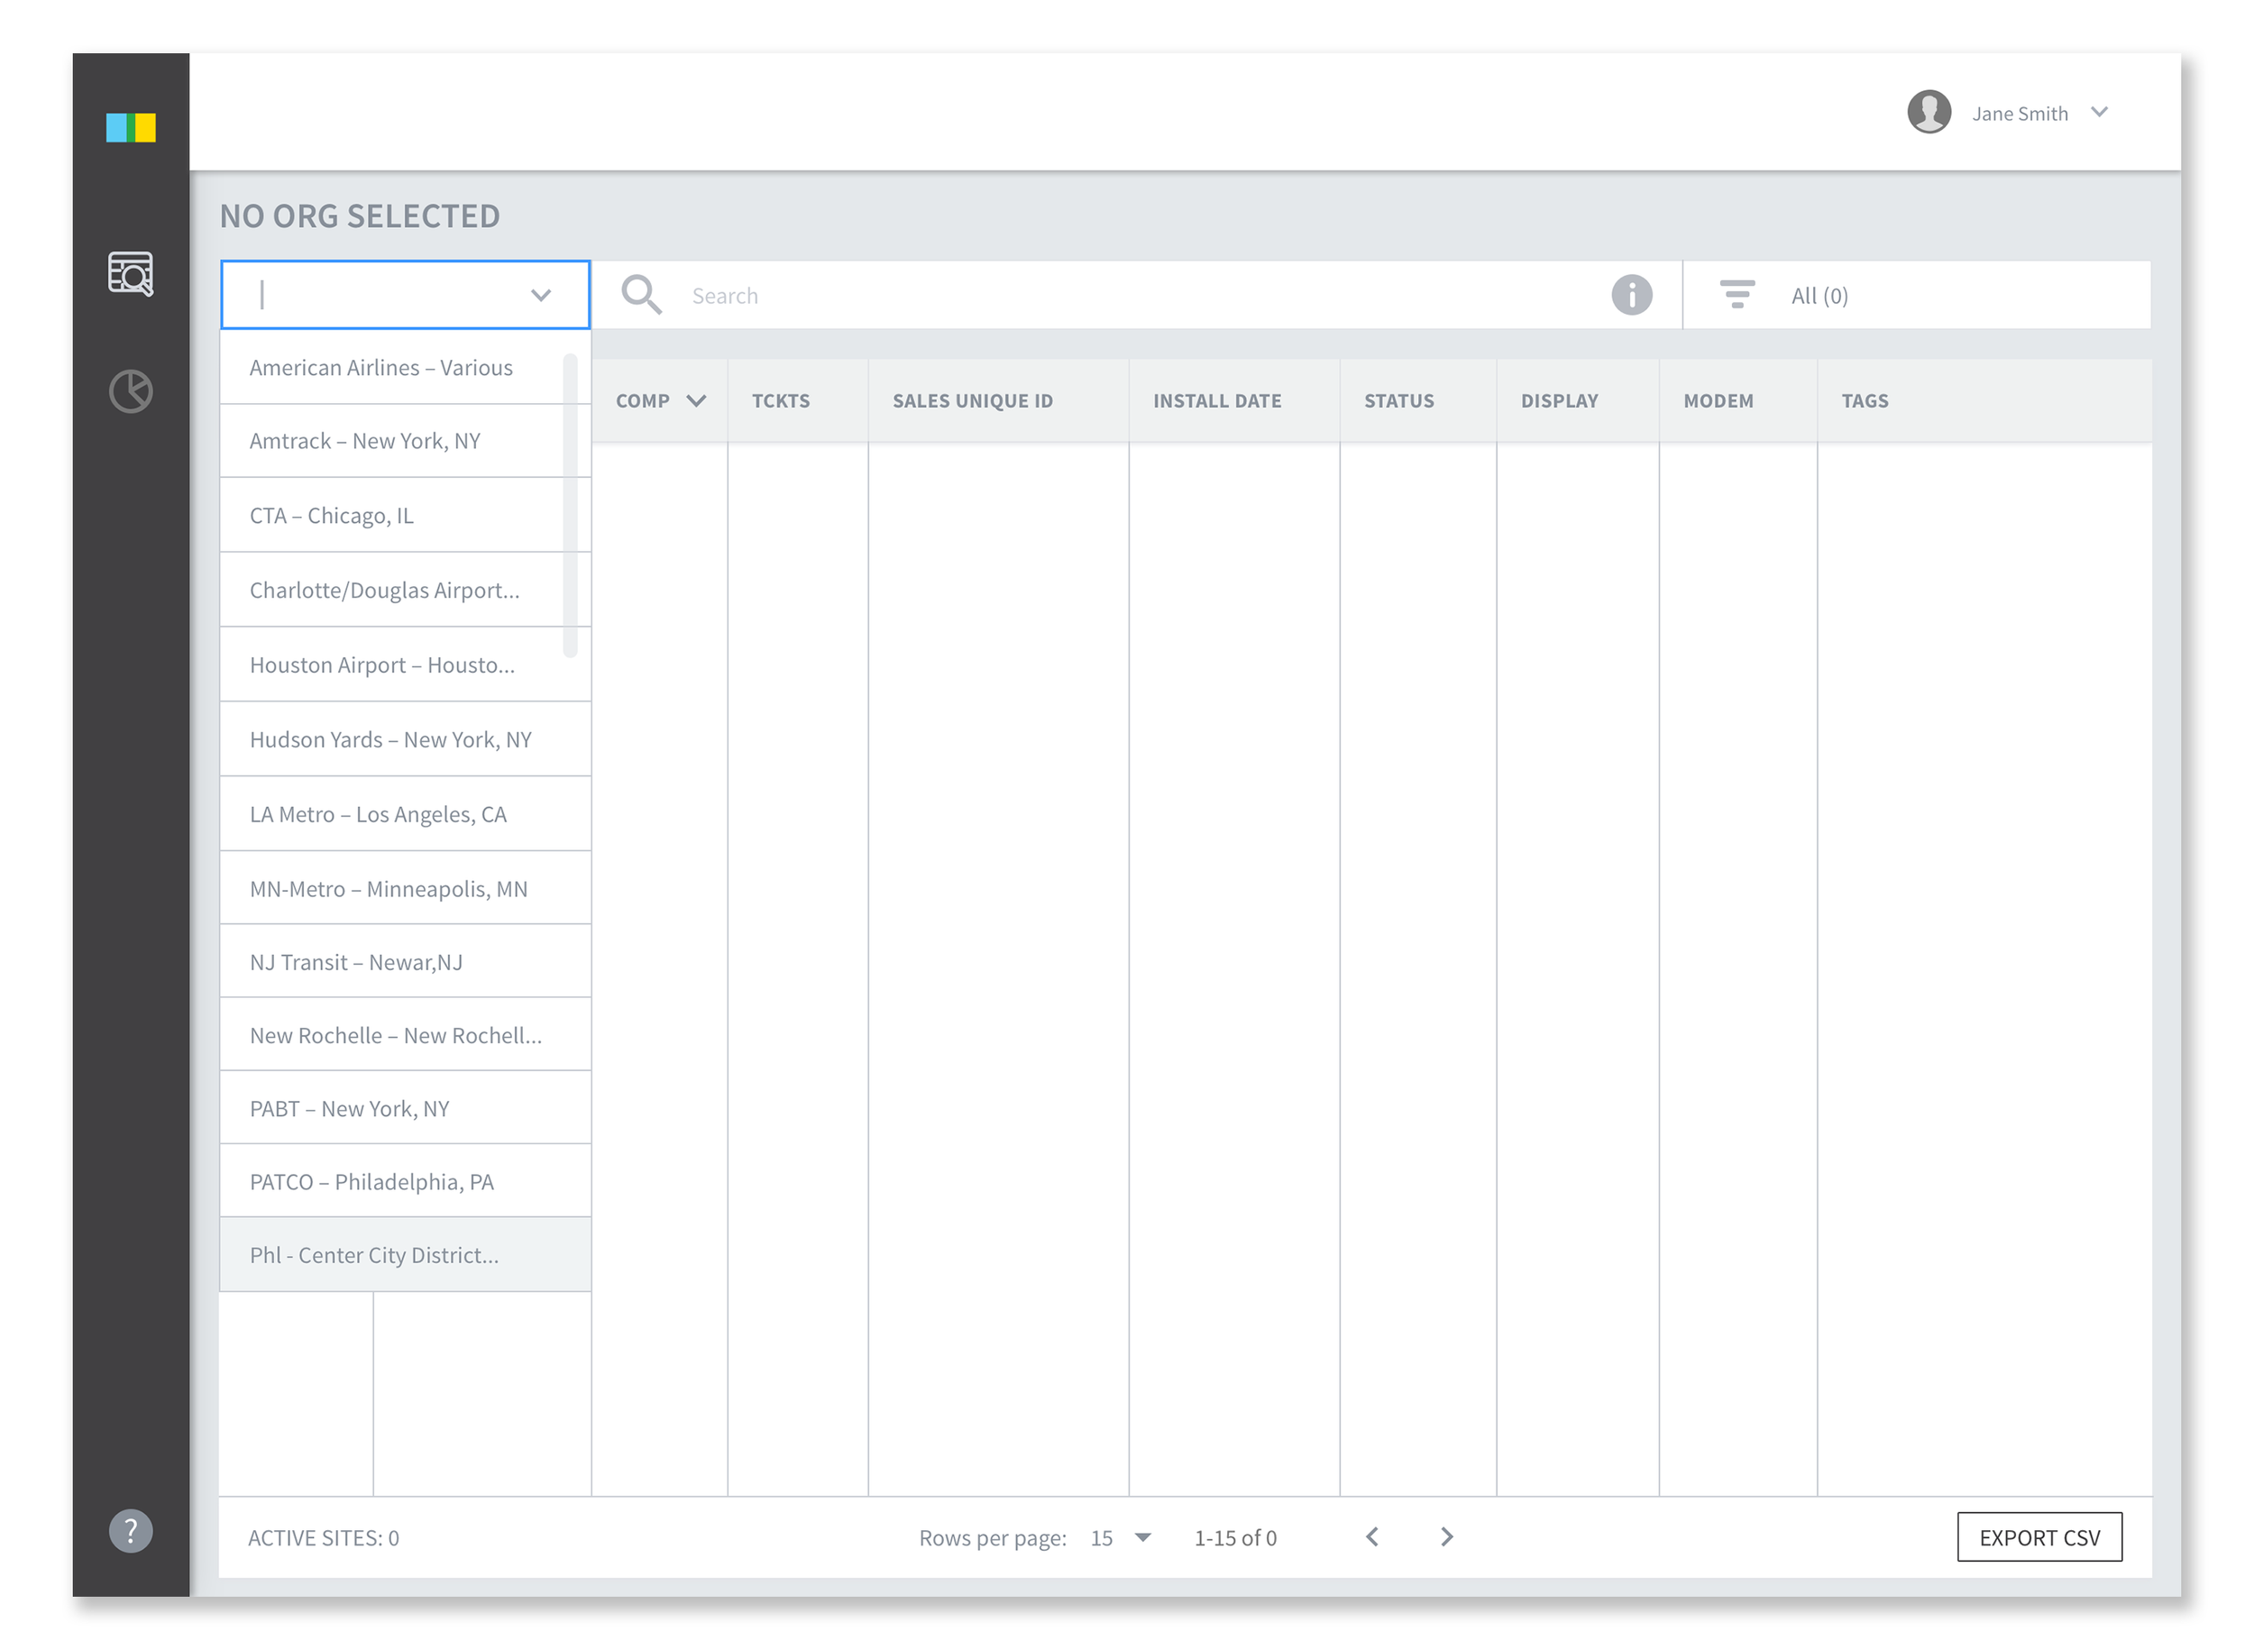Sort by the COMP column chevron
Image resolution: width=2254 pixels, height=1650 pixels.
point(696,400)
